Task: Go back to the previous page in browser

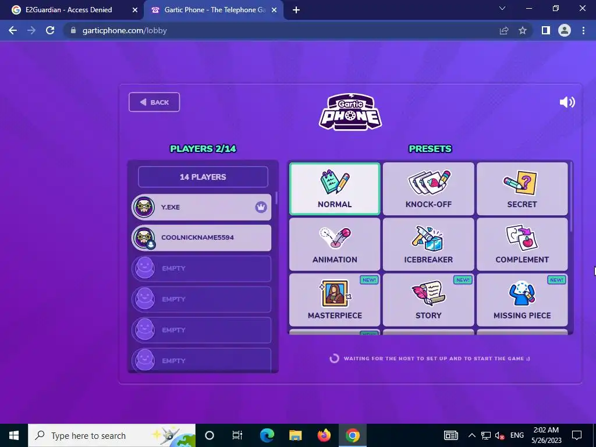Action: (x=13, y=30)
